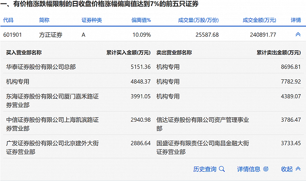This screenshot has width=306, height=181.
Task: Click the 详情信息 target icon
Action: coord(266,169)
